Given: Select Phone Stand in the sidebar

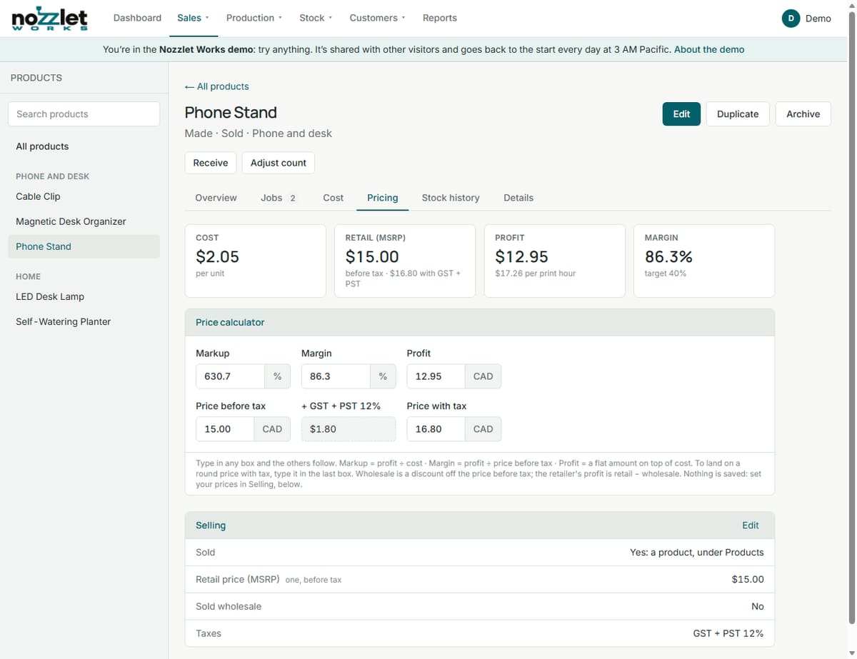Looking at the screenshot, I should tap(84, 246).
